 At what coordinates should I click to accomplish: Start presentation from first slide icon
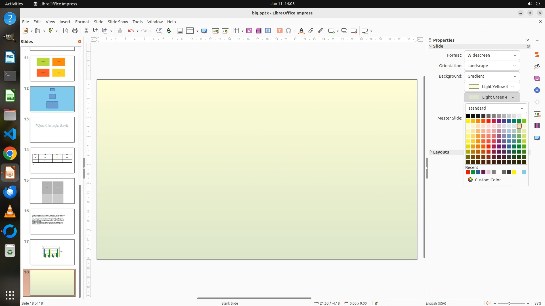(x=216, y=31)
